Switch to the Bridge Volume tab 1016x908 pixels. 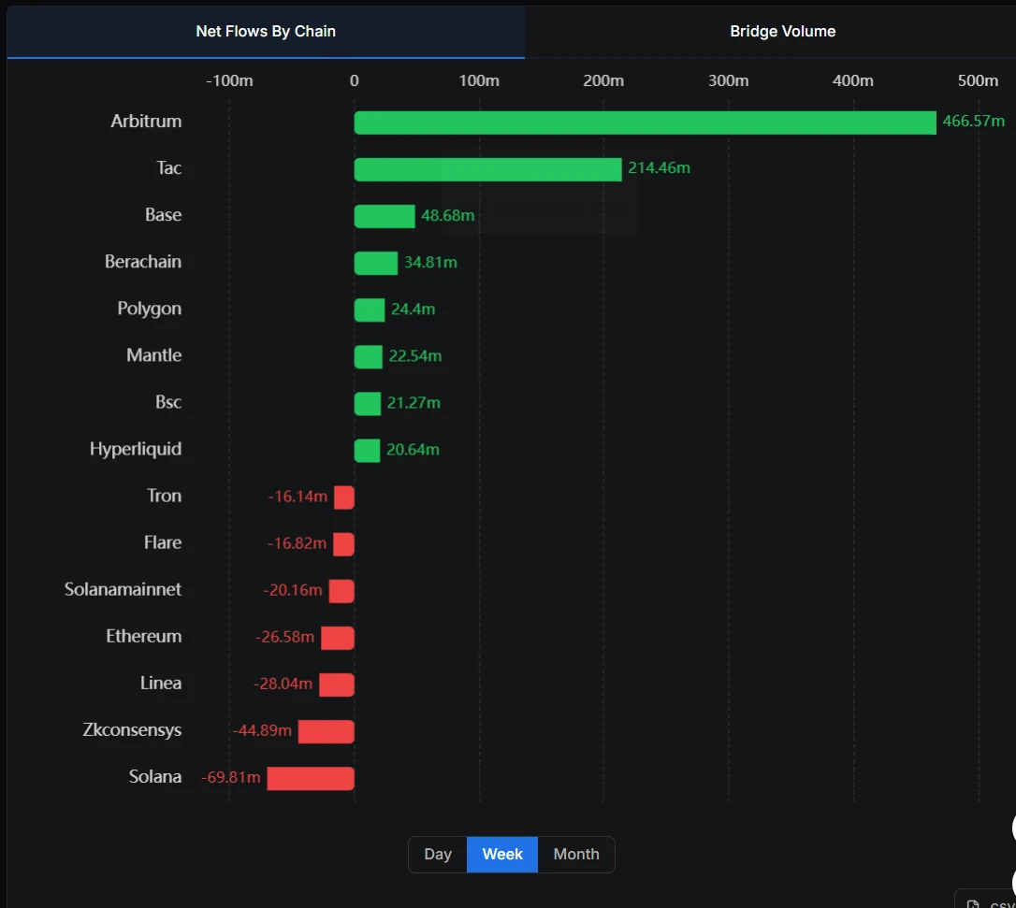(783, 31)
